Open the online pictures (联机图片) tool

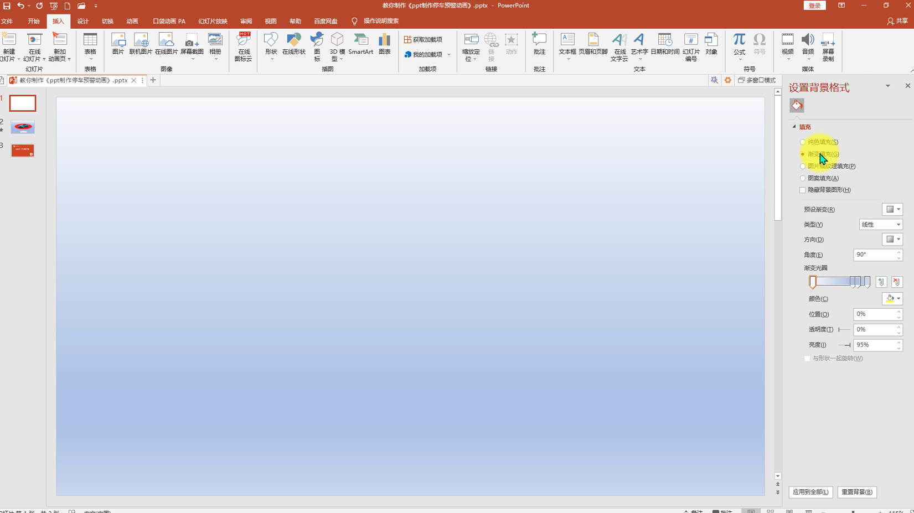click(x=141, y=44)
